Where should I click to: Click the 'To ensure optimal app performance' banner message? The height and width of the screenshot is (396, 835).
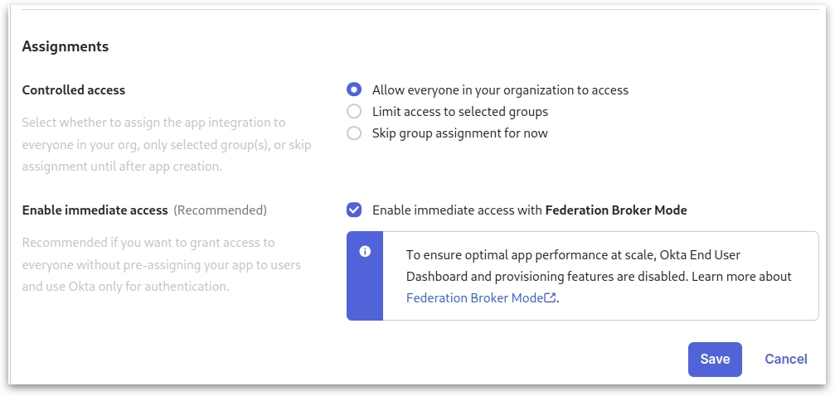coord(598,265)
